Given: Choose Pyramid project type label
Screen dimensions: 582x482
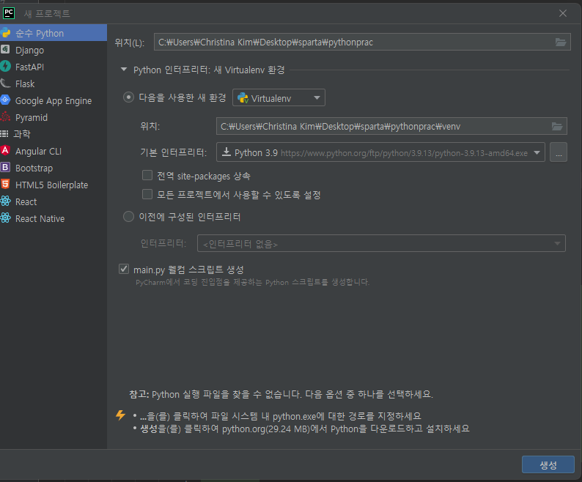Looking at the screenshot, I should pyautogui.click(x=32, y=118).
